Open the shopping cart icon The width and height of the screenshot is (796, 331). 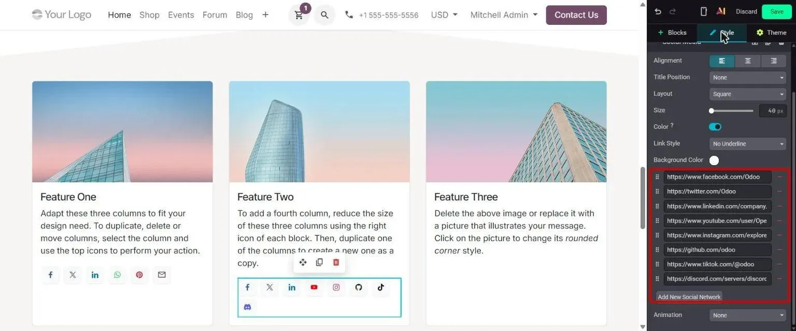(x=299, y=15)
